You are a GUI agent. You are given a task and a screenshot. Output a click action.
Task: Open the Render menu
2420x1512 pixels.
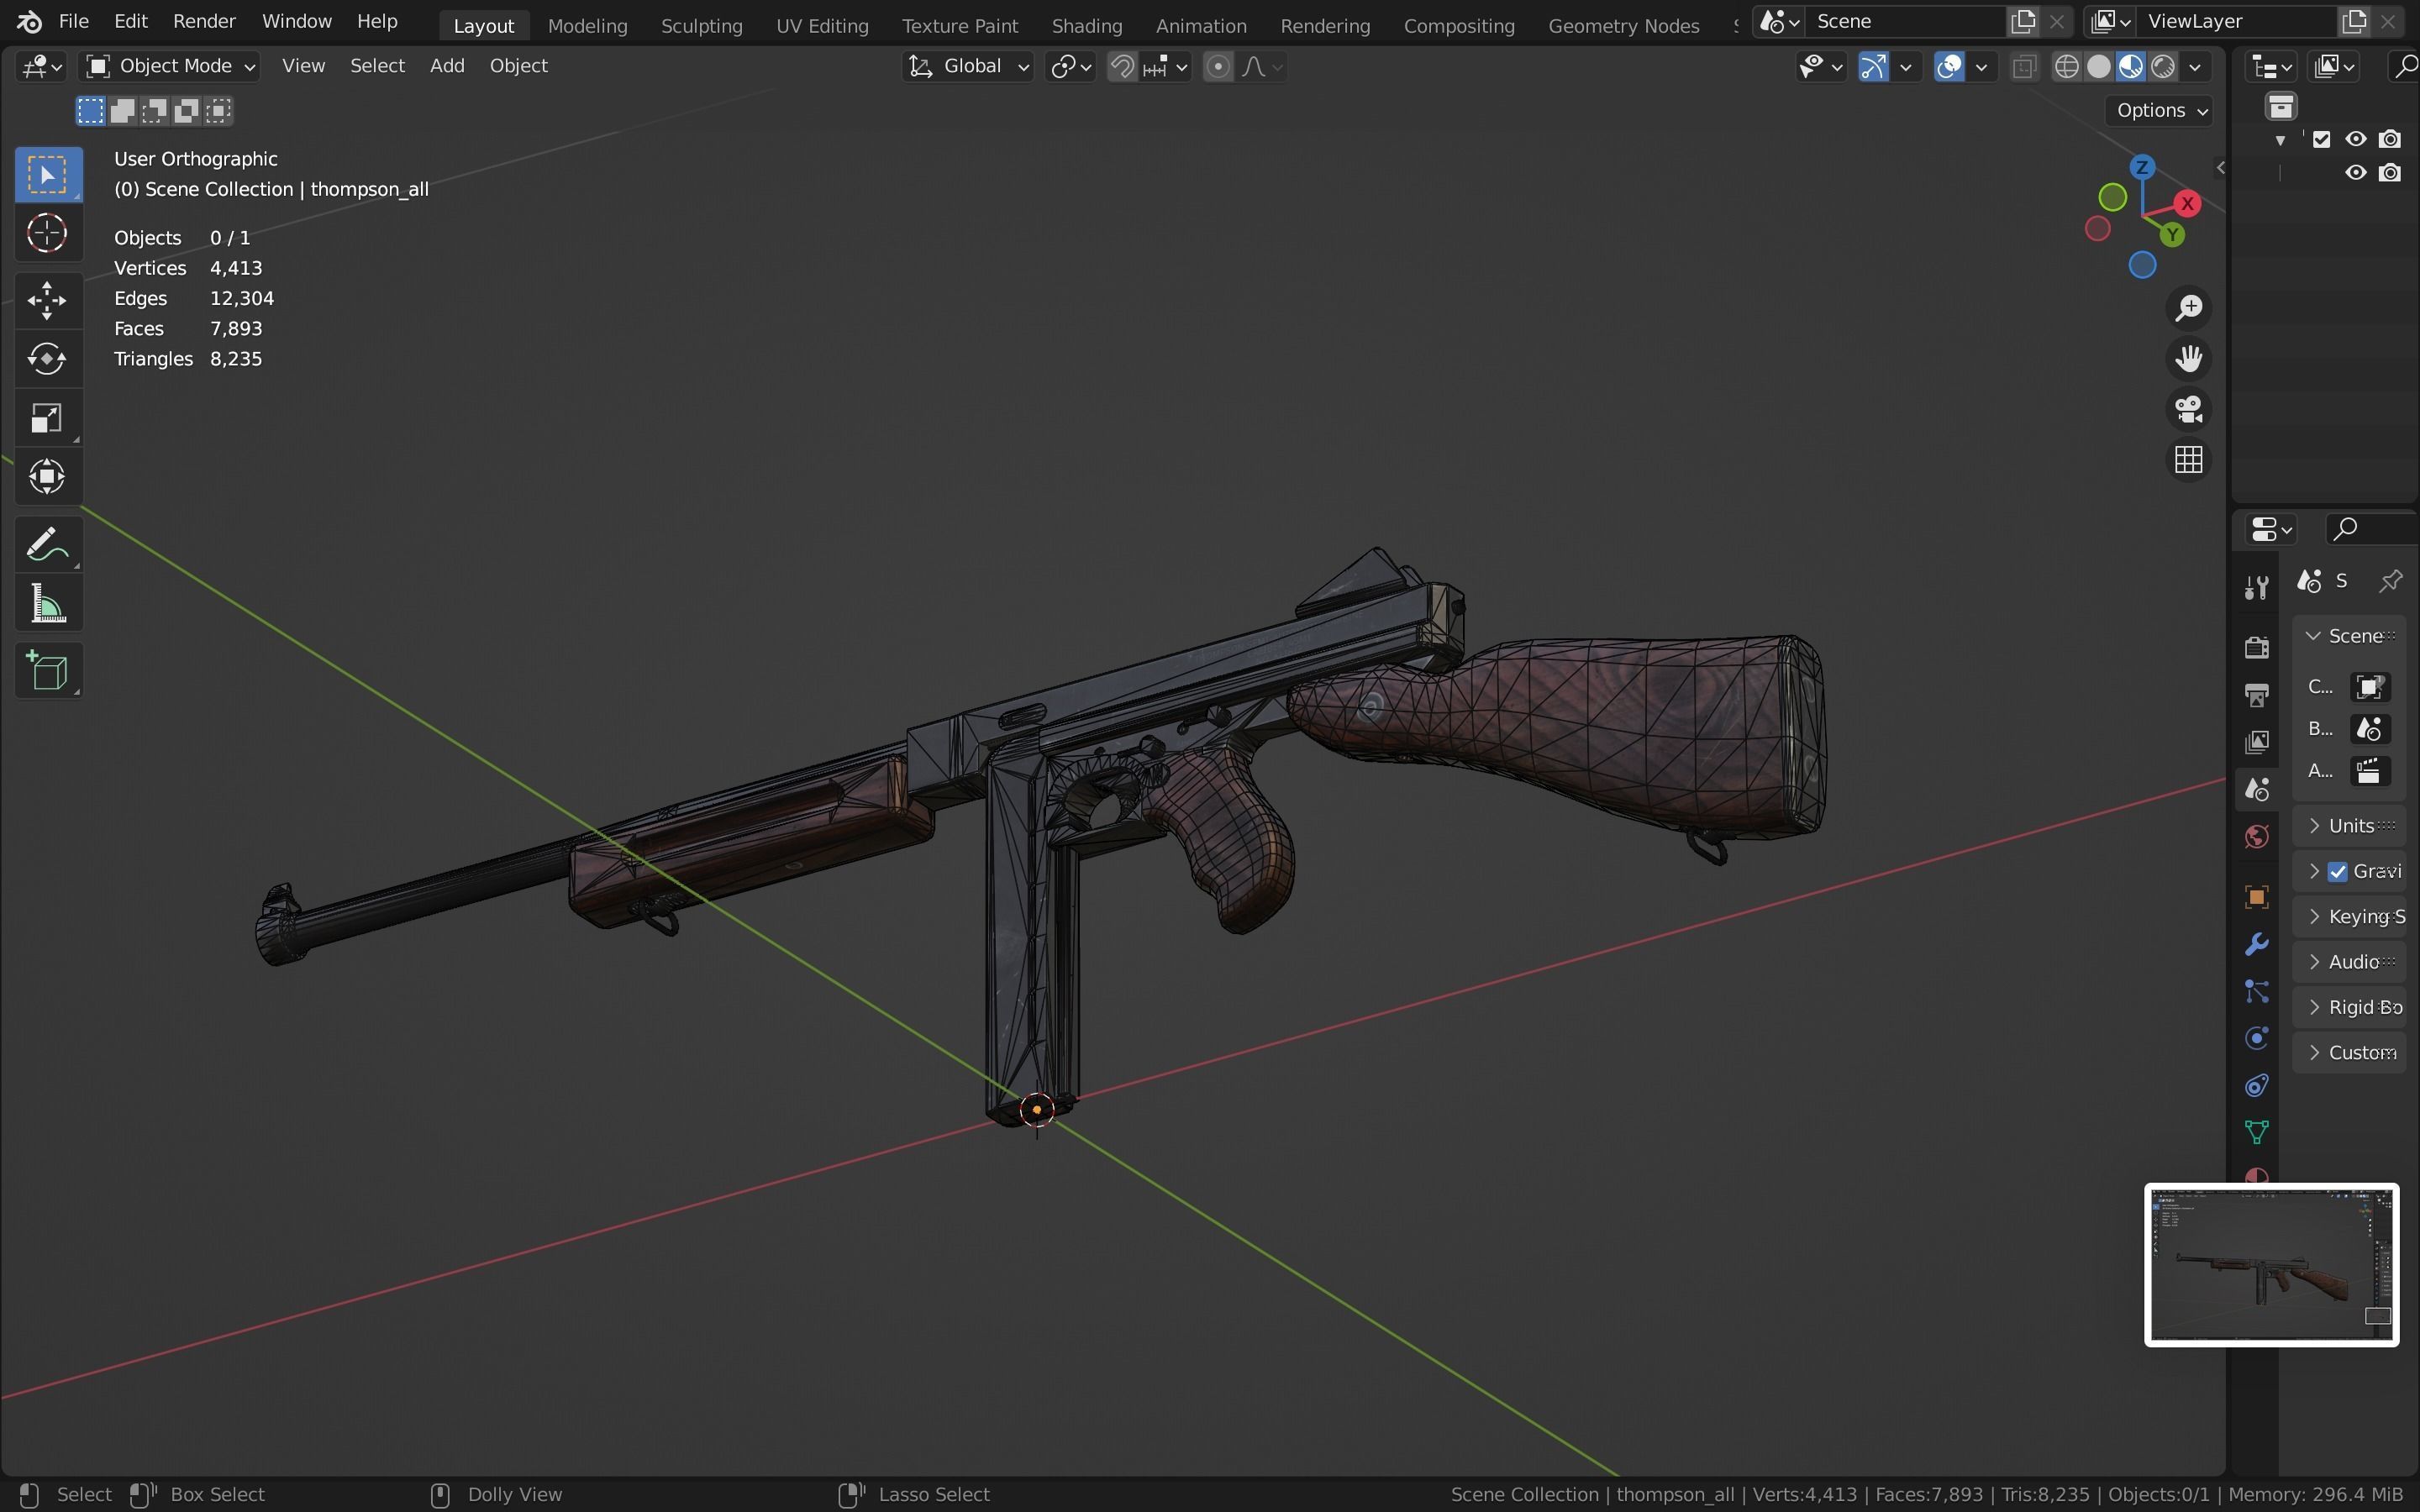tap(204, 21)
